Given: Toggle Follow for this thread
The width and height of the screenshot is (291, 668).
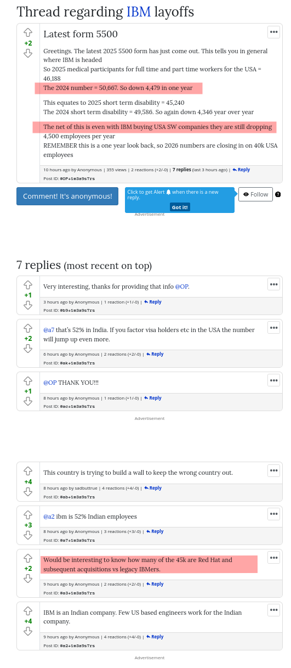Looking at the screenshot, I should point(255,194).
